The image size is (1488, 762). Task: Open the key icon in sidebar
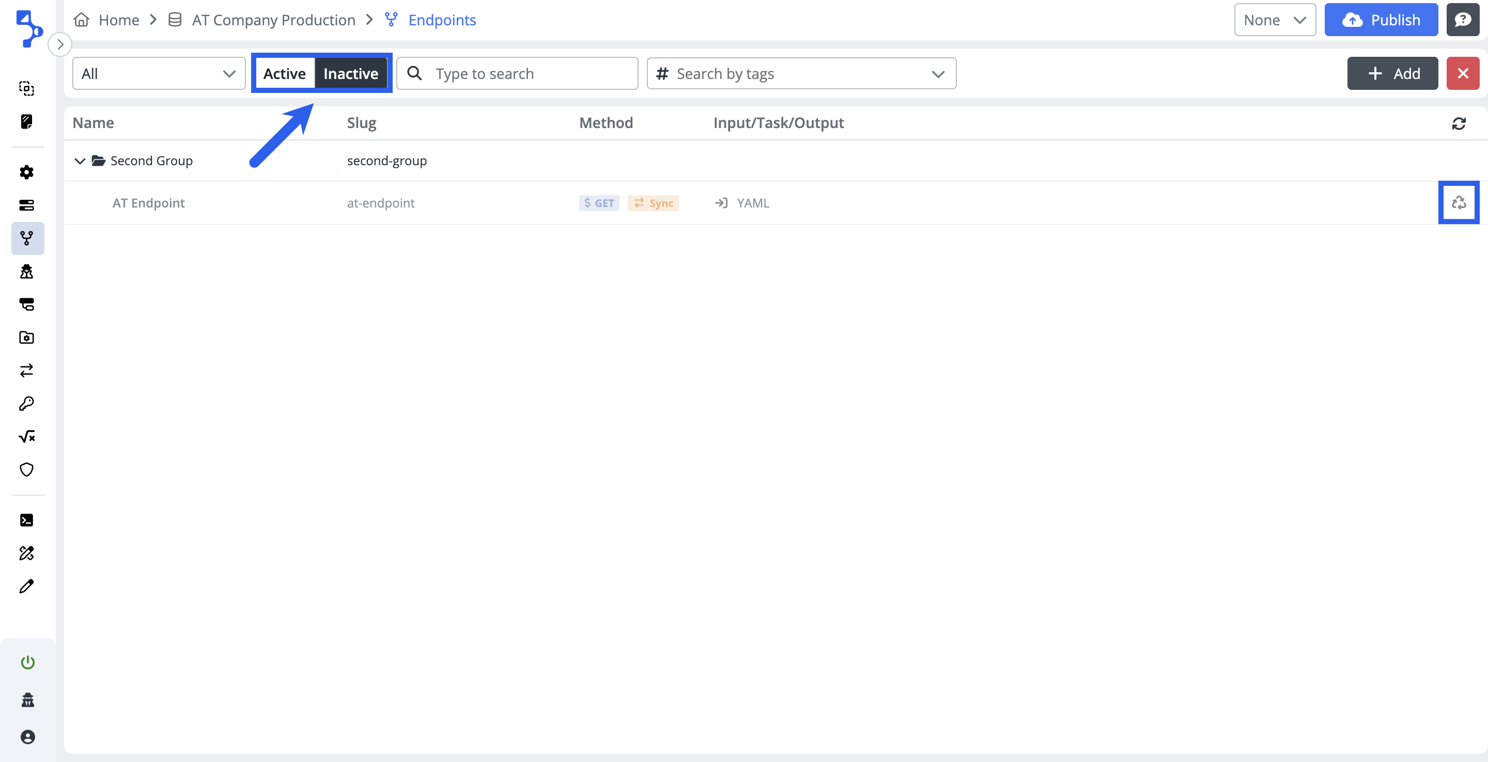click(x=26, y=404)
